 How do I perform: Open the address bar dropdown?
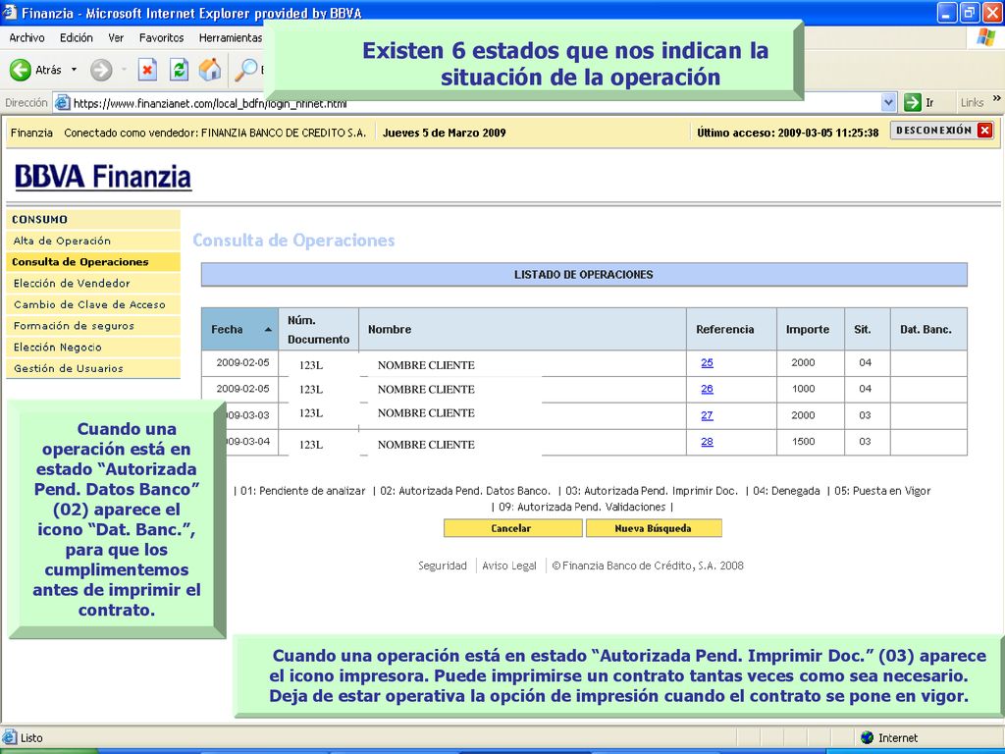coord(888,102)
